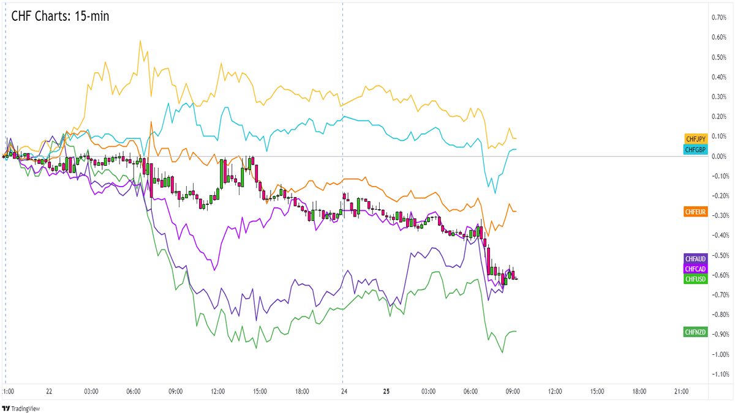The height and width of the screenshot is (413, 735).
Task: Click the 0.00% price scale level
Action: pos(719,156)
